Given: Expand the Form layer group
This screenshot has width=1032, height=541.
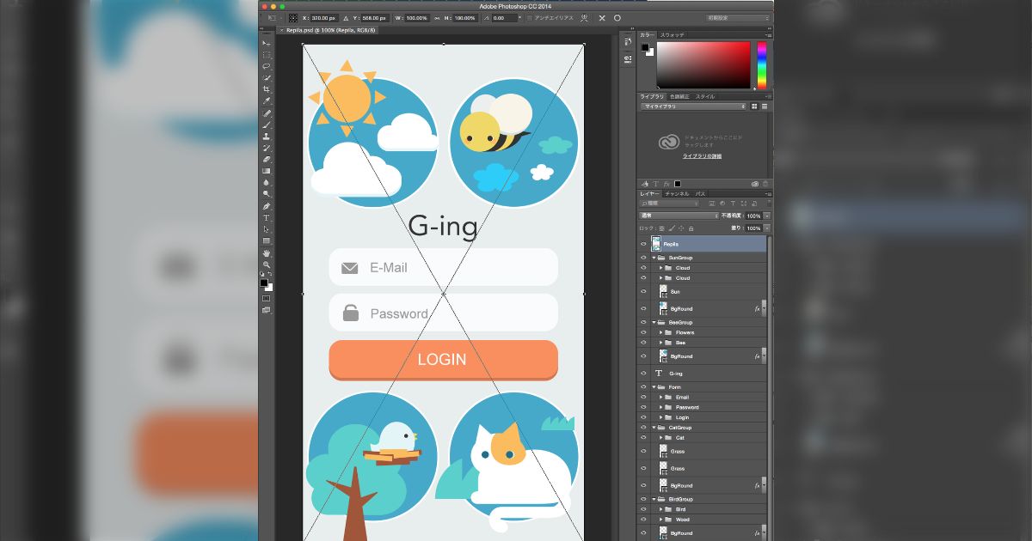Looking at the screenshot, I should [x=653, y=386].
